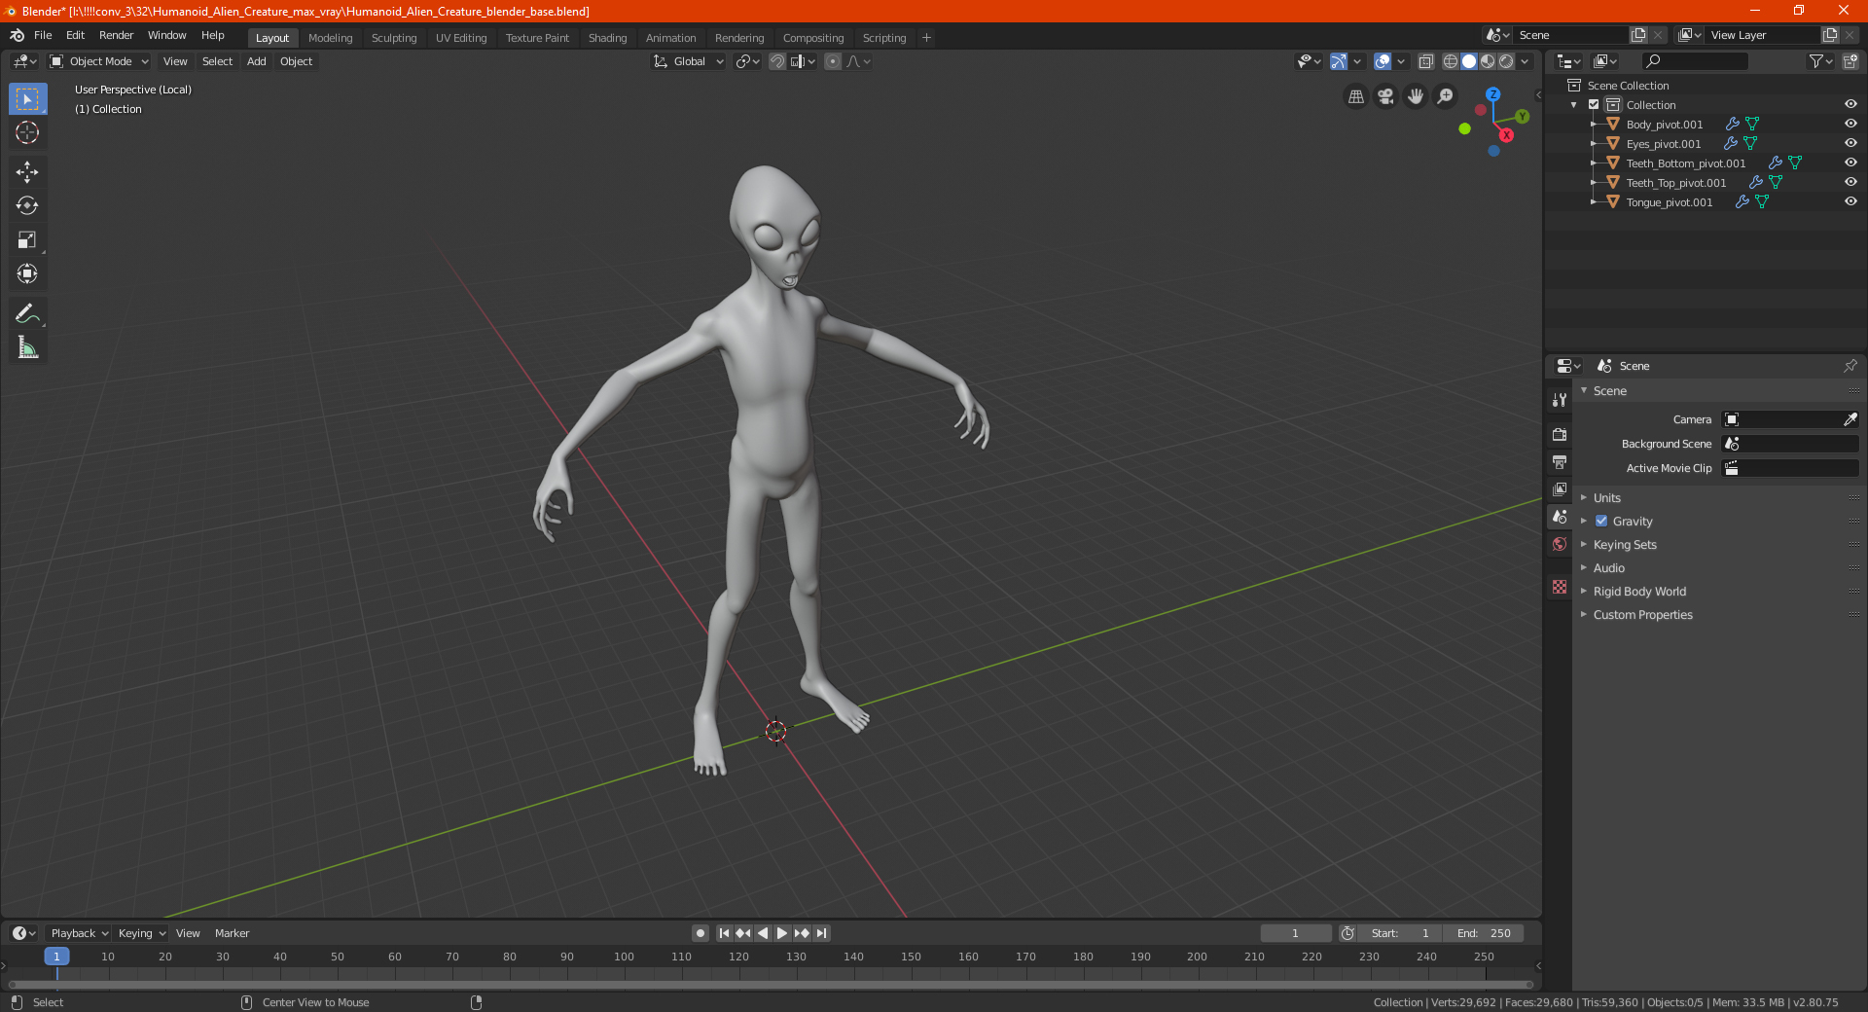Switch to the UV Editing workspace tab
The width and height of the screenshot is (1868, 1012).
click(x=461, y=38)
